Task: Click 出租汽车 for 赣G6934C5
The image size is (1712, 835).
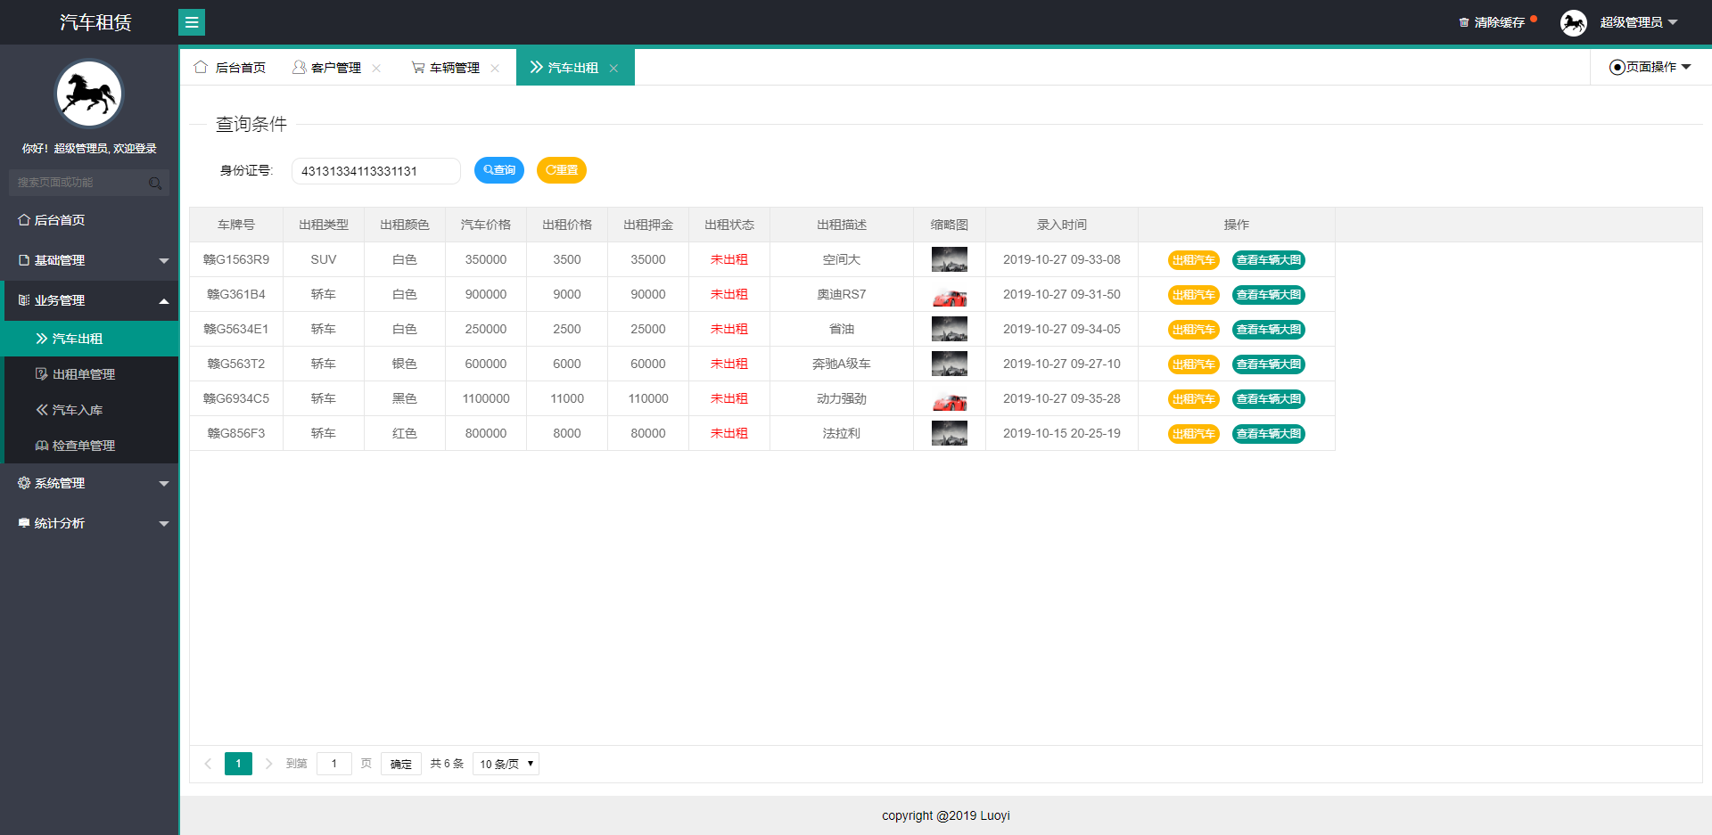Action: (1194, 399)
